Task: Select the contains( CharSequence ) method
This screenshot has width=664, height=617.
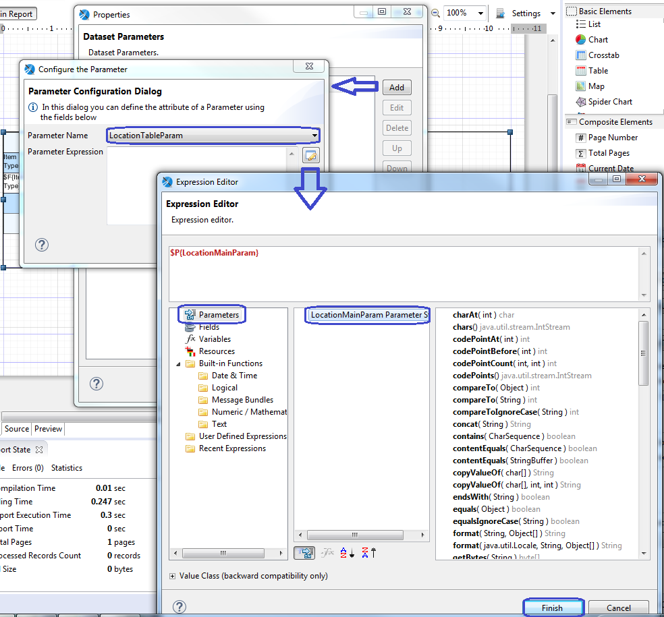Action: [514, 436]
